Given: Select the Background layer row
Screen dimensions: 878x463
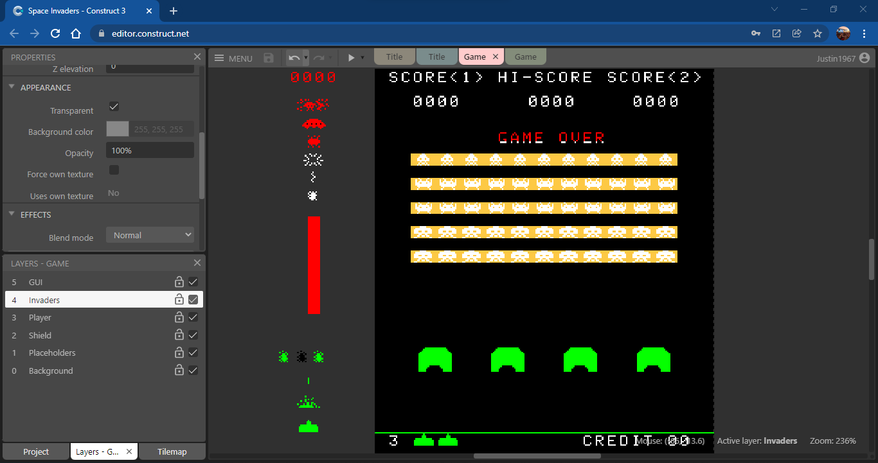Looking at the screenshot, I should tap(104, 371).
